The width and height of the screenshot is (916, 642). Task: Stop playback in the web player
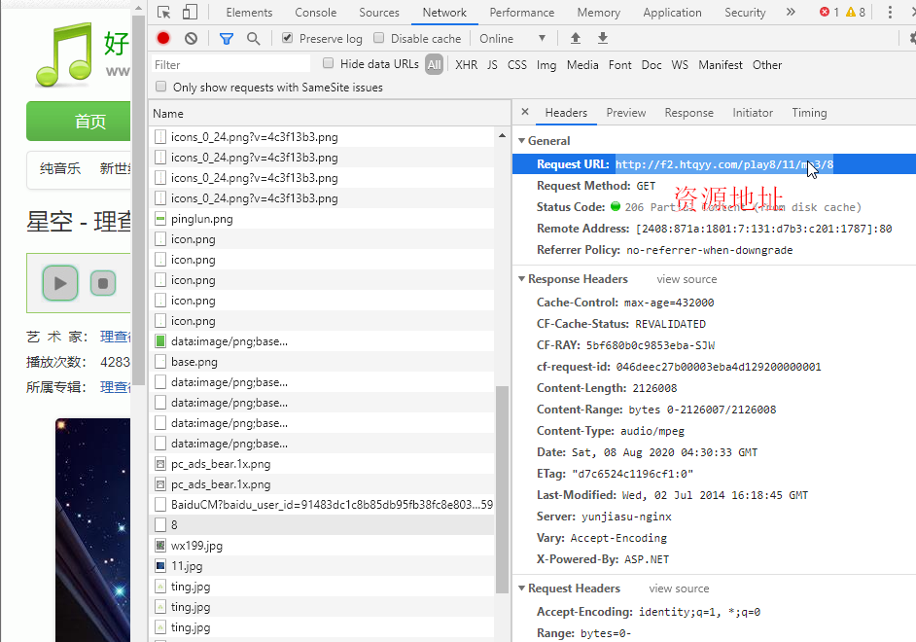click(103, 283)
